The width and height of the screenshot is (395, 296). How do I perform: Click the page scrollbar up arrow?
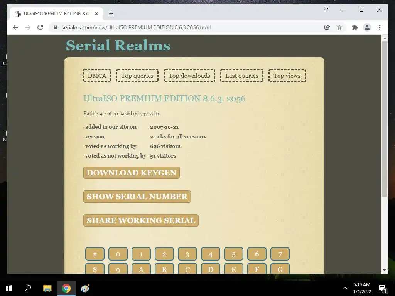click(385, 38)
